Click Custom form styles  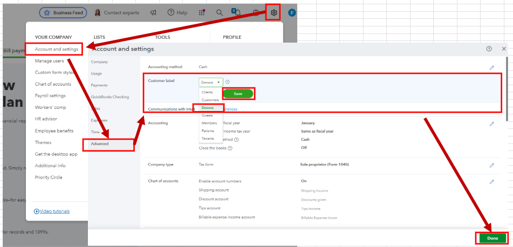[54, 72]
